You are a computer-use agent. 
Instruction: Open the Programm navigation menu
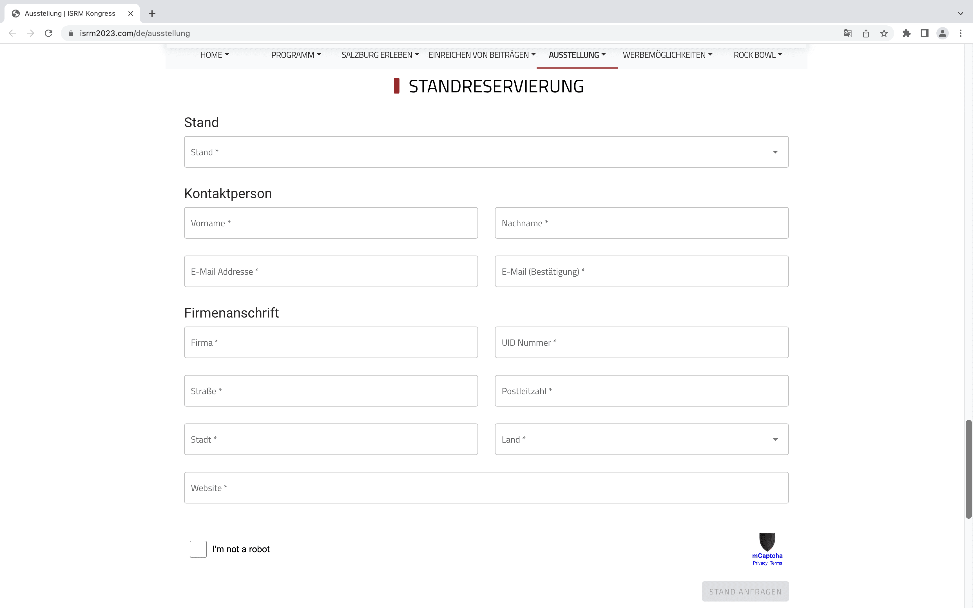pyautogui.click(x=296, y=55)
